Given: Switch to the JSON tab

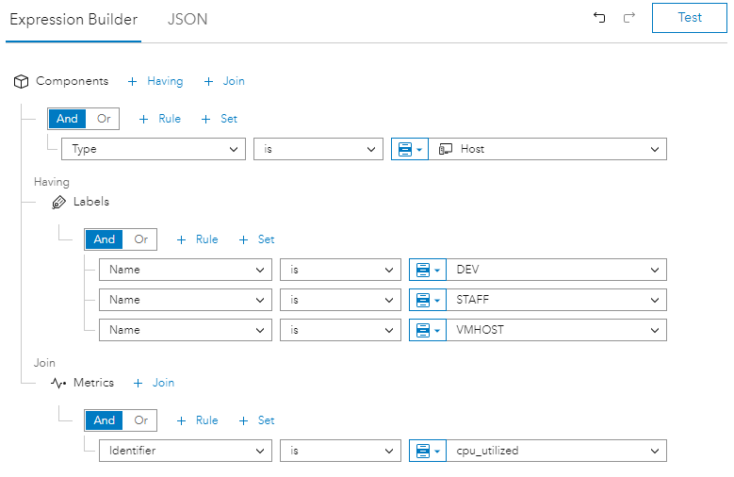Looking at the screenshot, I should point(188,20).
